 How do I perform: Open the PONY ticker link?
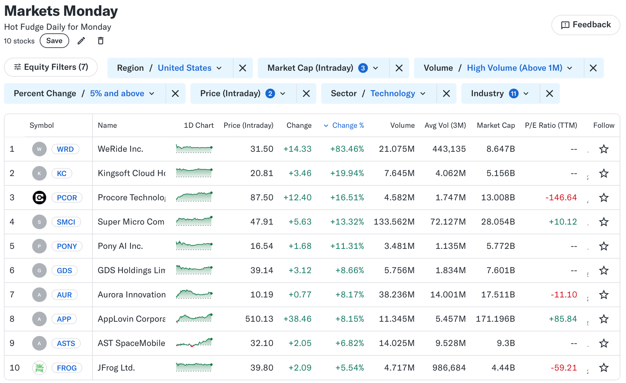pyautogui.click(x=67, y=246)
